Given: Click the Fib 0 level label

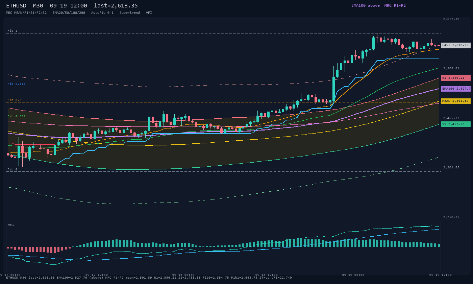Looking at the screenshot, I should pos(13,169).
